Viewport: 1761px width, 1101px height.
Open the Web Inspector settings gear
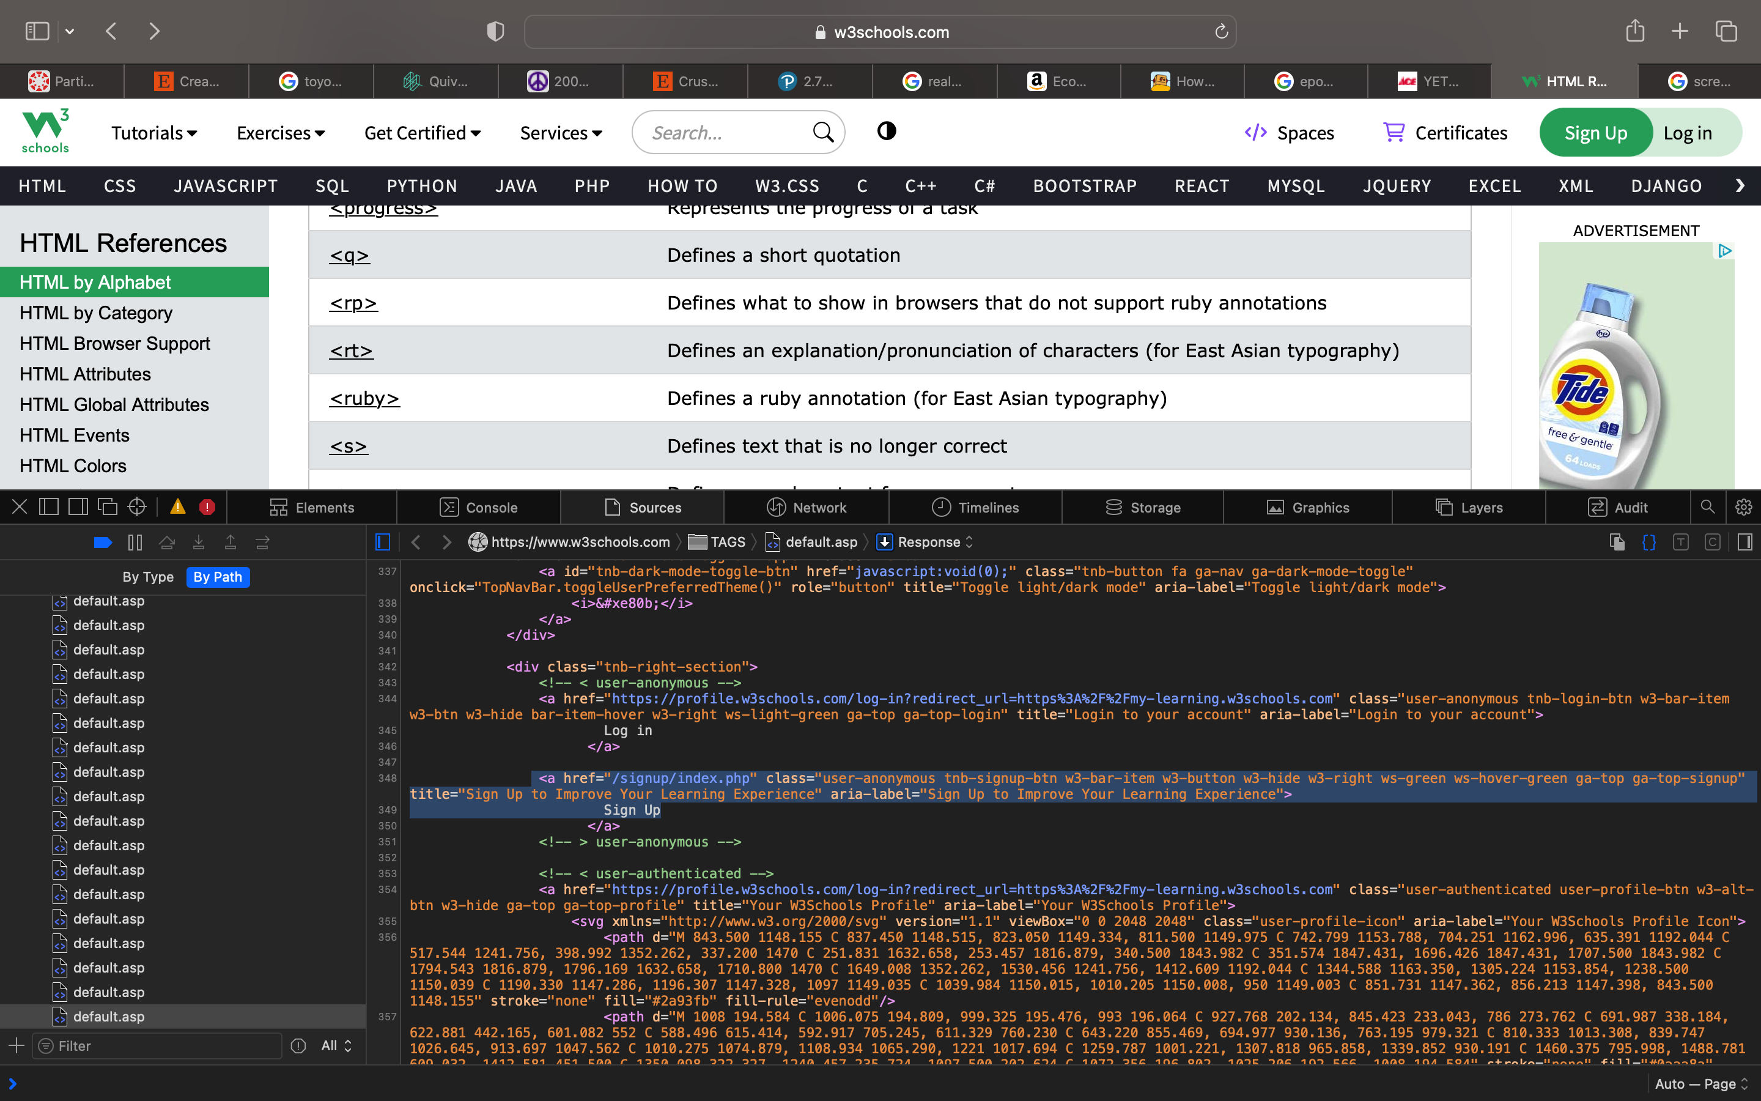(1743, 507)
